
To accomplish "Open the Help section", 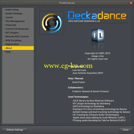I will [18, 52].
